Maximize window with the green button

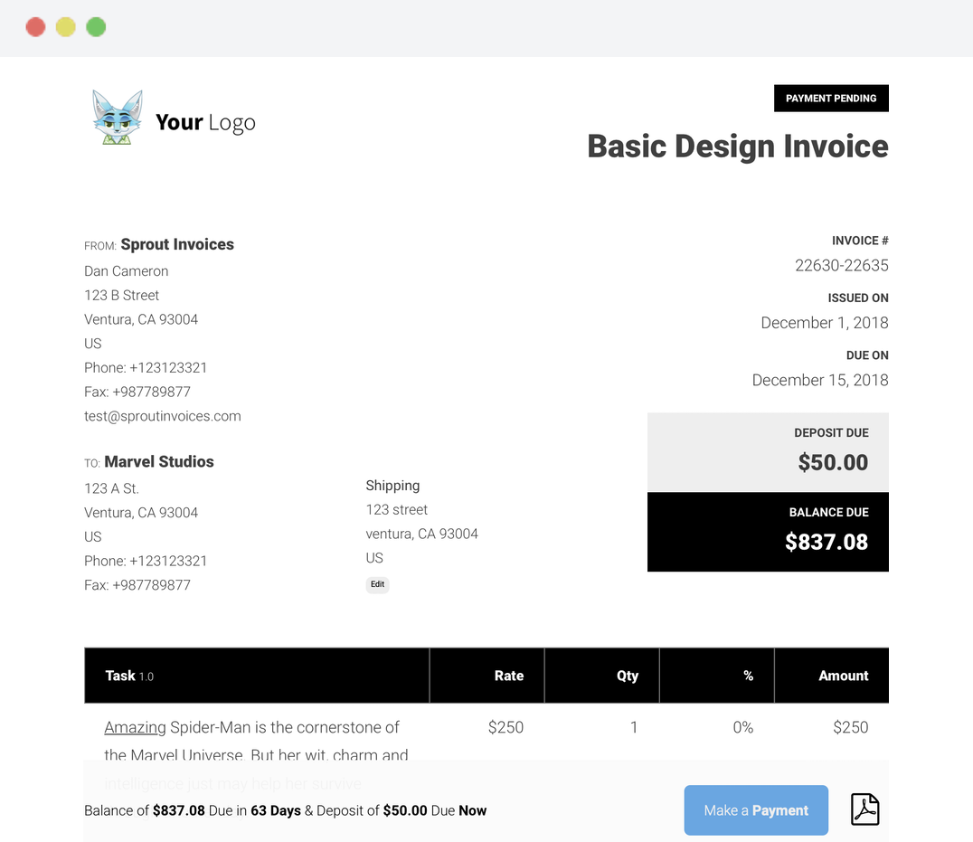(x=95, y=26)
